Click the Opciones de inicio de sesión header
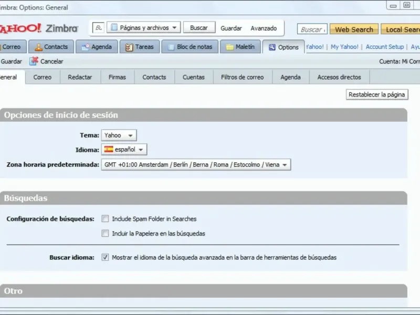 point(204,115)
